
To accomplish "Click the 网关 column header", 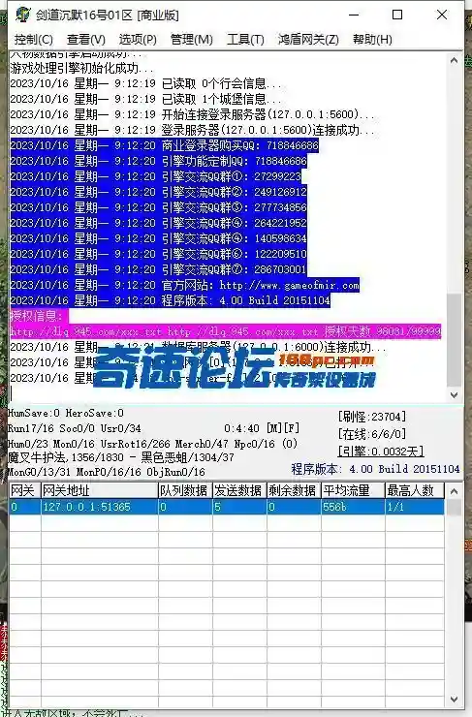I will (x=24, y=490).
